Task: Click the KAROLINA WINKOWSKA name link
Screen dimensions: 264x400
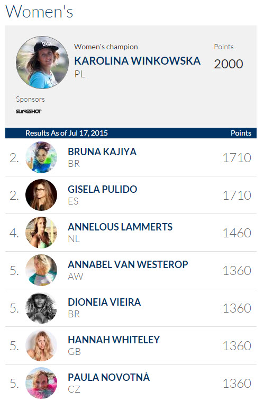Action: point(138,61)
